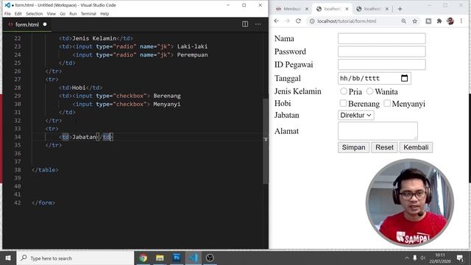Click the volume icon in system tray
This screenshot has width=471, height=265.
coord(422,258)
